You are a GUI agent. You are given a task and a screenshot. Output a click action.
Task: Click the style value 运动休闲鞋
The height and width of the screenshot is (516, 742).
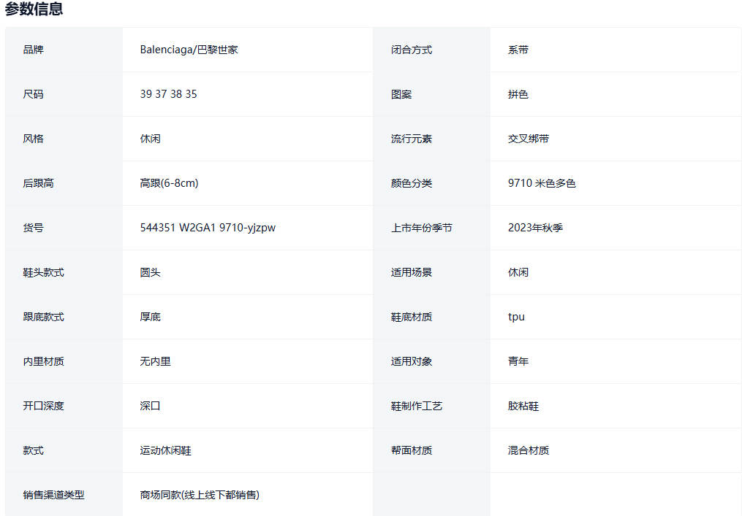click(x=165, y=450)
